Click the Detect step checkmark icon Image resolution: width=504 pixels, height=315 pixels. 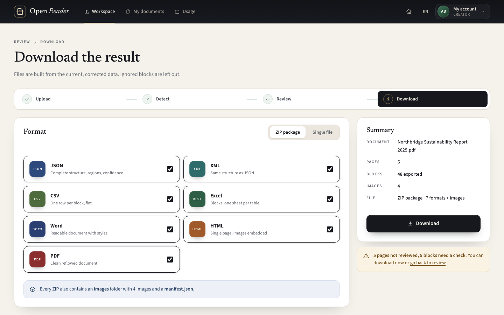click(147, 99)
